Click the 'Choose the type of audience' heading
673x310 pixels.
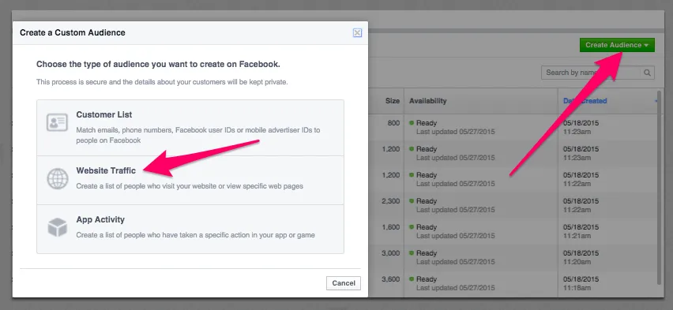click(x=158, y=65)
